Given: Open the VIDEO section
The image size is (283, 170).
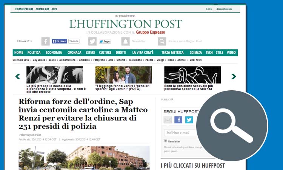Looking at the screenshot, I should pyautogui.click(x=231, y=53).
